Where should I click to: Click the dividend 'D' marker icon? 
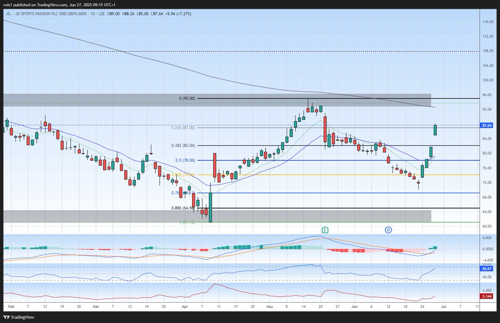(388, 229)
